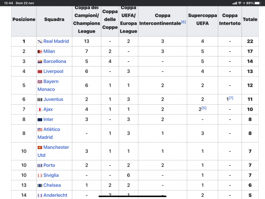This screenshot has height=199, width=265.
Task: Open the Siviglia team link
Action: pos(51,175)
